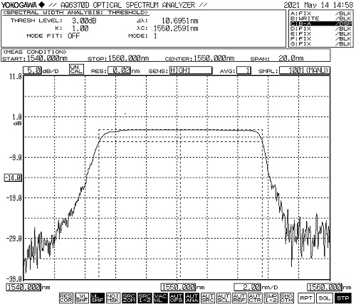The height and width of the screenshot is (304, 356).
Task: Select the AUT CTR indicator
Action: coord(255,298)
